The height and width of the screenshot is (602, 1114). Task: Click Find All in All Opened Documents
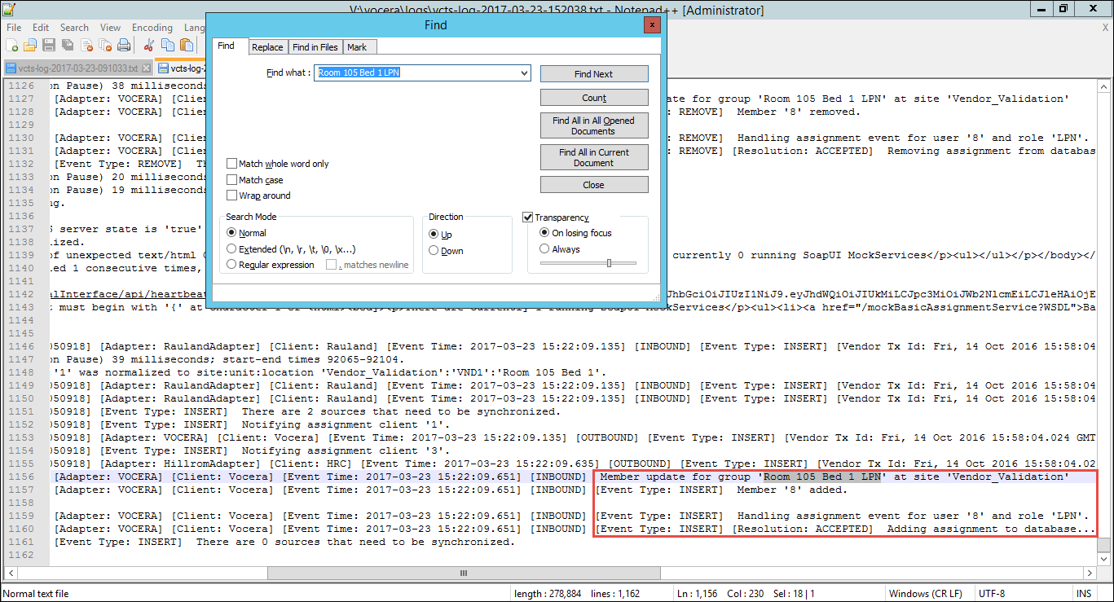point(594,125)
